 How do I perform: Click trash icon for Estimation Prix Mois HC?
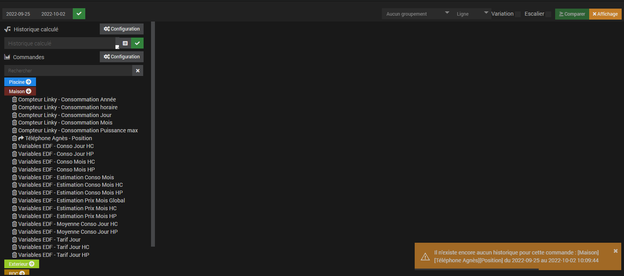pyautogui.click(x=14, y=208)
